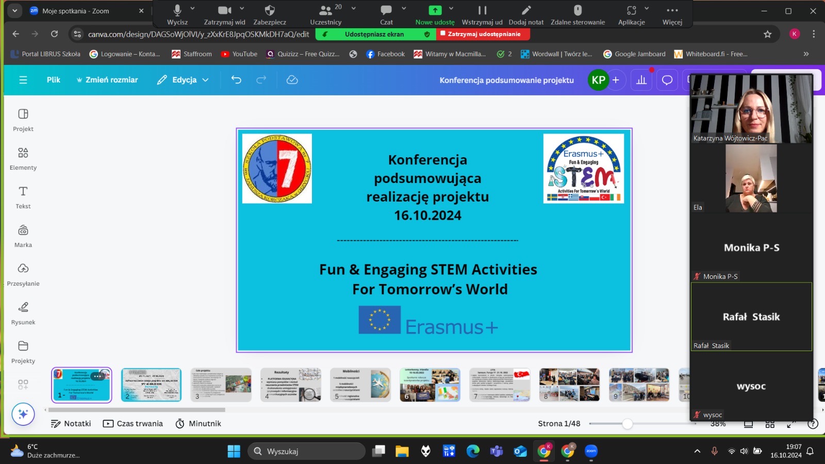This screenshot has height=464, width=825.
Task: Expand Edycja editing mode dropdown
Action: [183, 80]
